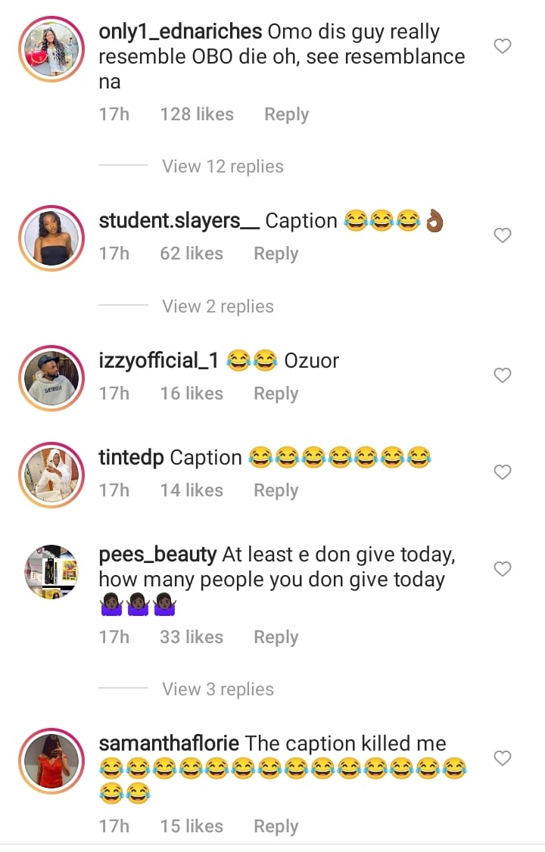Reply to pees_beauty's comment

point(276,637)
